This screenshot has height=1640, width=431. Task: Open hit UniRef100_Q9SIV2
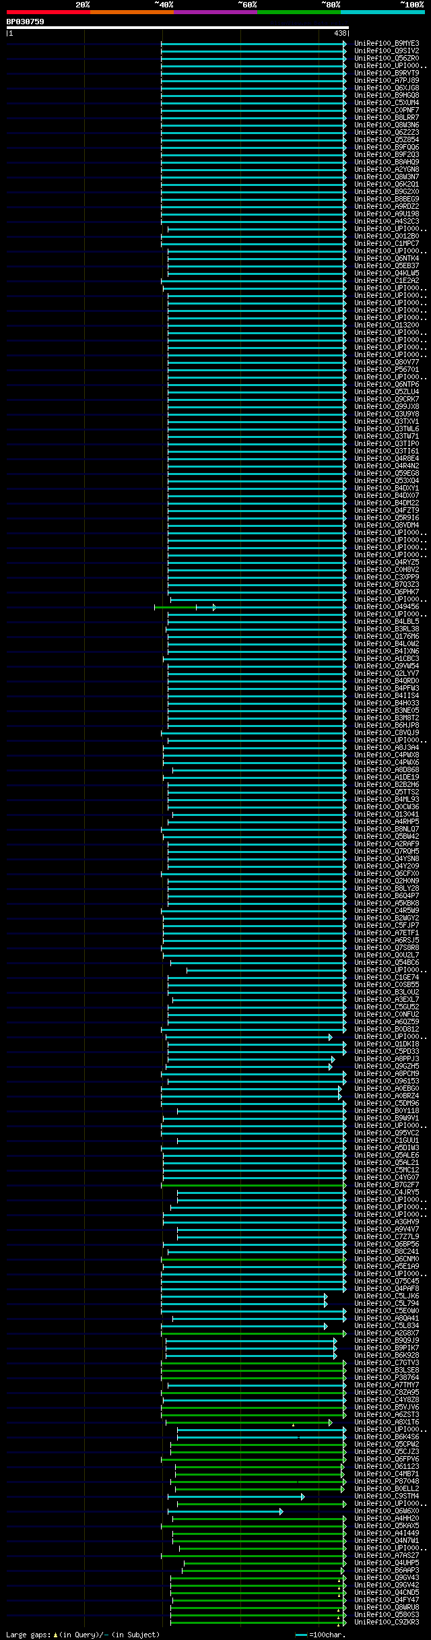pyautogui.click(x=387, y=51)
